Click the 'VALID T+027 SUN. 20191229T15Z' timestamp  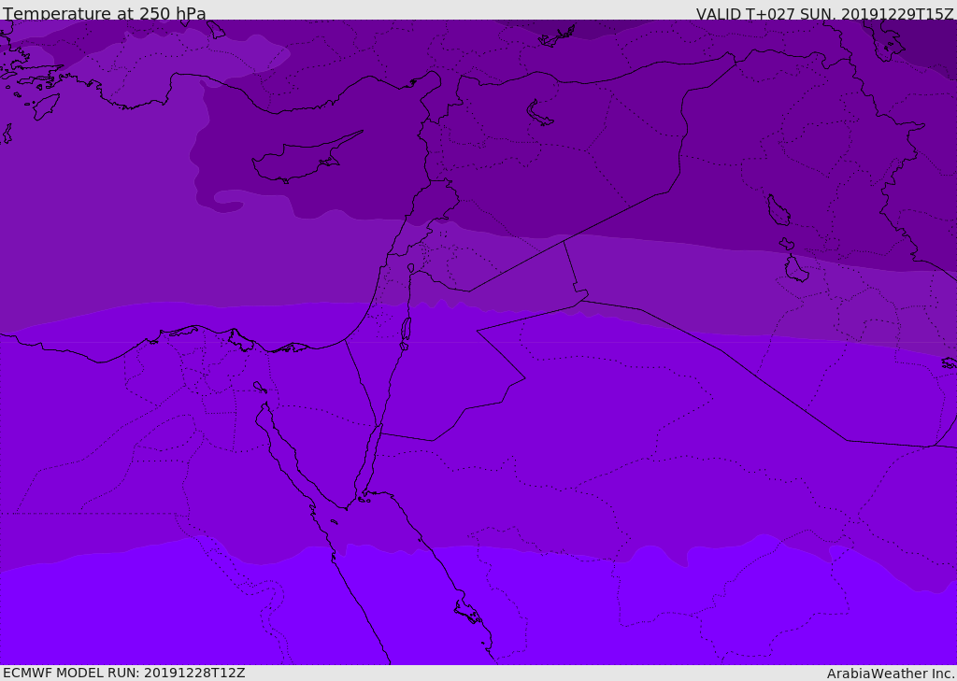pos(824,13)
